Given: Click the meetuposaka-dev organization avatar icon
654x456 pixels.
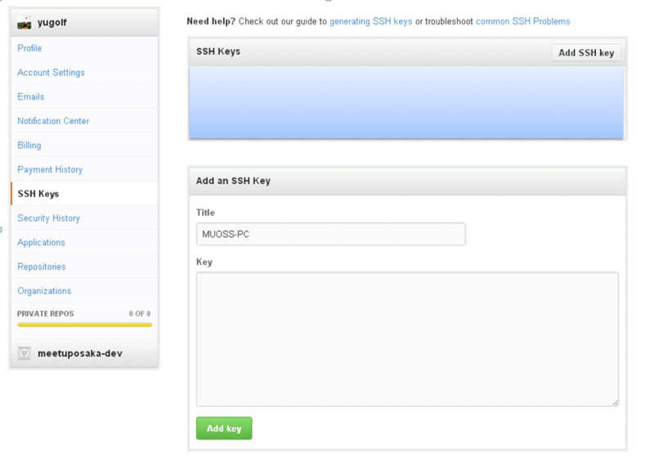Looking at the screenshot, I should 25,354.
